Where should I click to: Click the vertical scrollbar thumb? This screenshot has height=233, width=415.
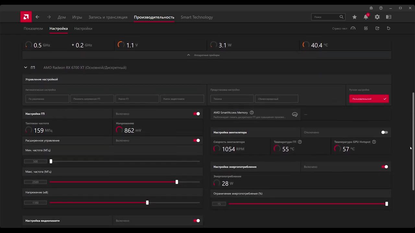point(413,141)
